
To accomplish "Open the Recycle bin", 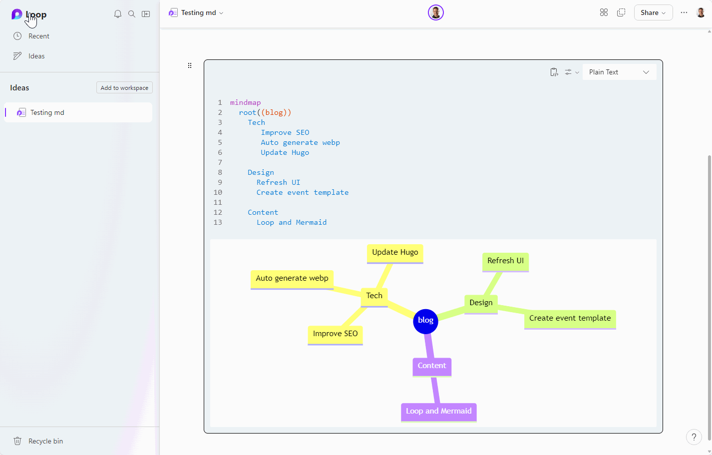I will click(x=45, y=441).
